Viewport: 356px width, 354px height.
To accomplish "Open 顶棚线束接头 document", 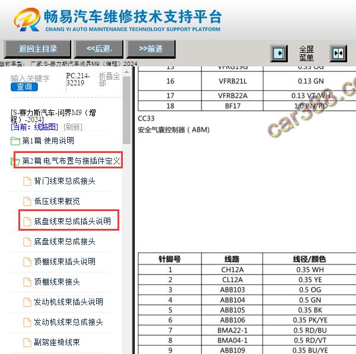I will 57,282.
